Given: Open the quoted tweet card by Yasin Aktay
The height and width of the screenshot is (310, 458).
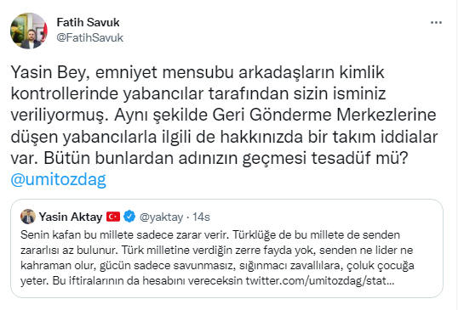Looking at the screenshot, I should tap(227, 249).
